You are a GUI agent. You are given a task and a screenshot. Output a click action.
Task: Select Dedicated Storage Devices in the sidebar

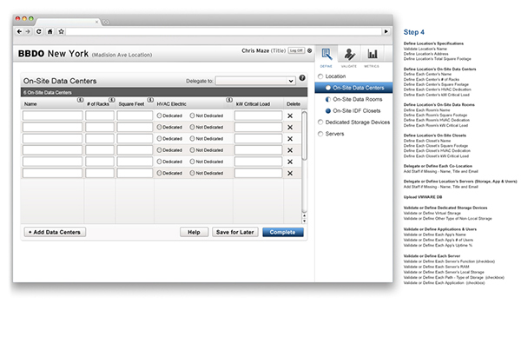pyautogui.click(x=354, y=122)
